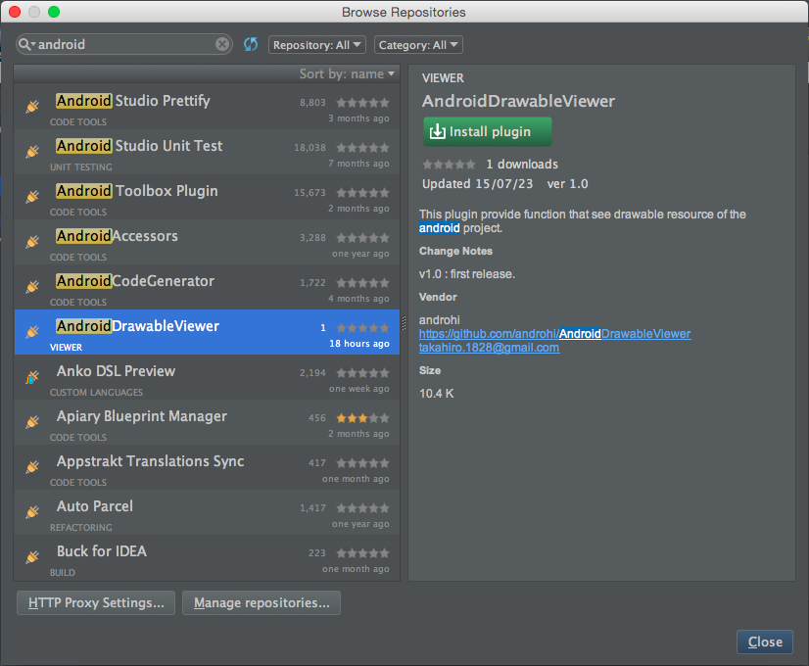The height and width of the screenshot is (666, 809).
Task: Select Apiary Blueprint Manager plugin
Action: pyautogui.click(x=207, y=422)
